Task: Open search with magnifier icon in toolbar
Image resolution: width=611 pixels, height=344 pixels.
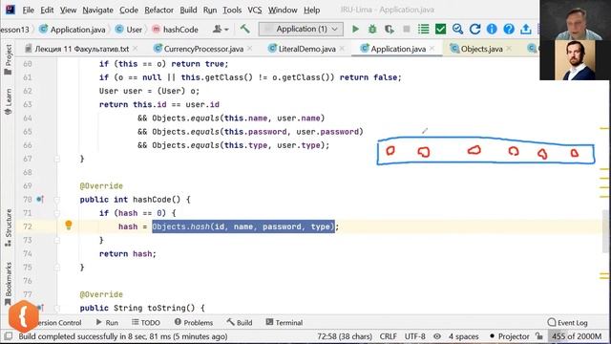Action: [x=457, y=29]
